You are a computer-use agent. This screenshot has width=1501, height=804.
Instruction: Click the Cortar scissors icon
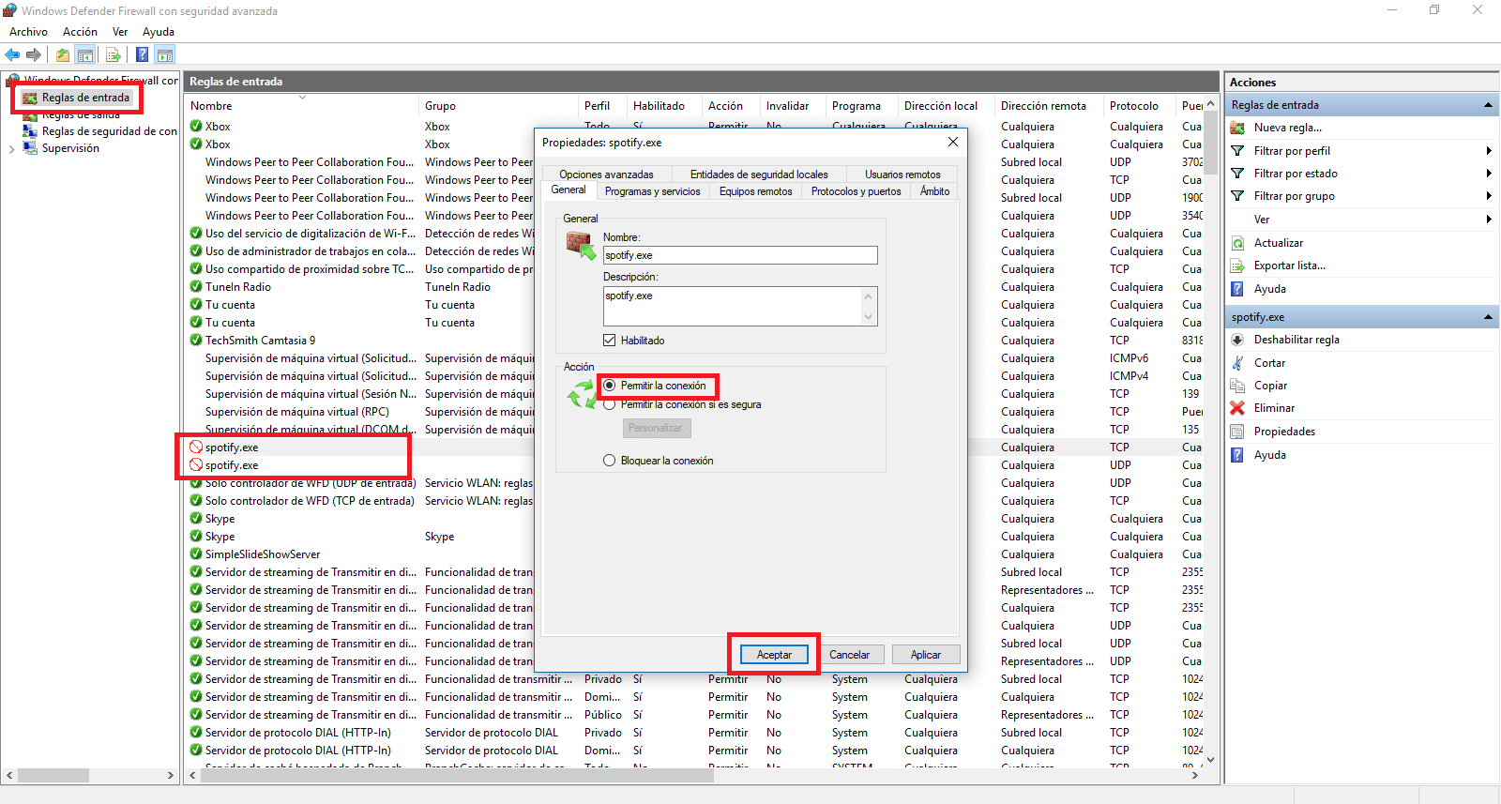tap(1237, 363)
